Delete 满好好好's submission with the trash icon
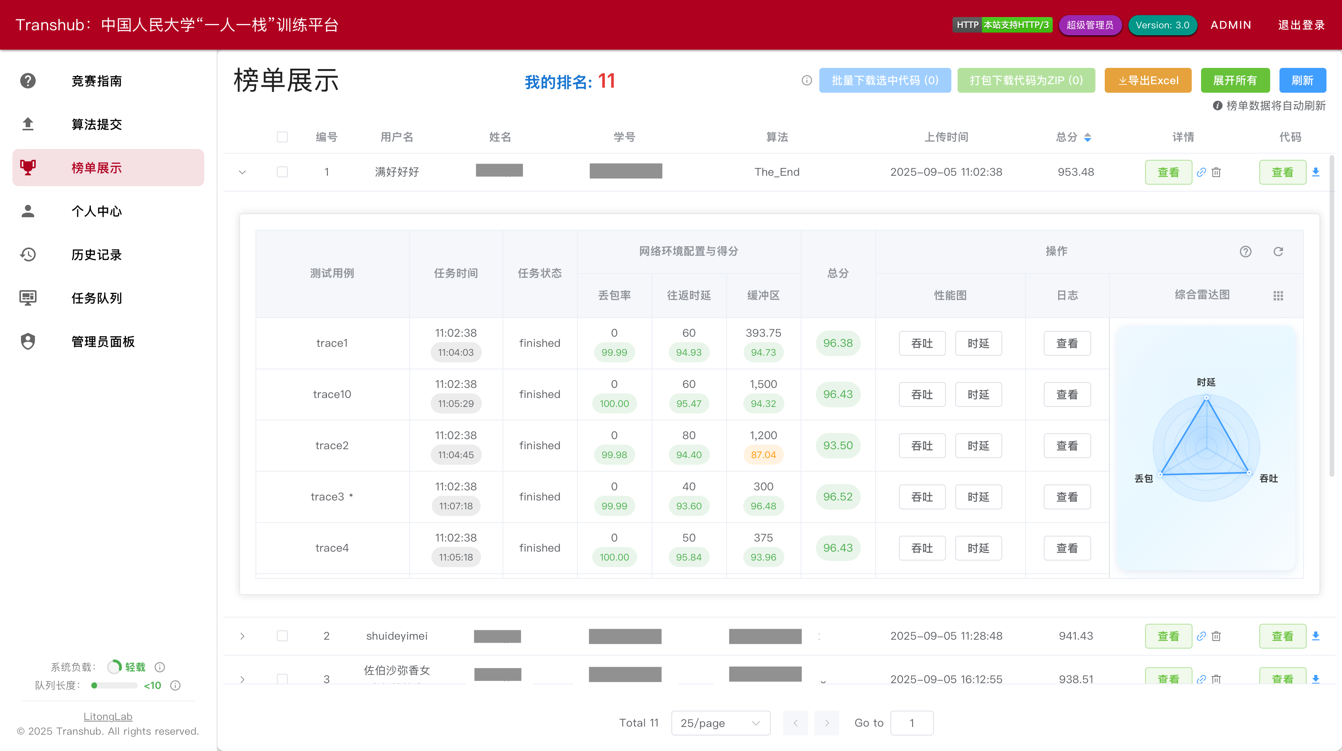Viewport: 1342px width, 751px height. coord(1216,172)
